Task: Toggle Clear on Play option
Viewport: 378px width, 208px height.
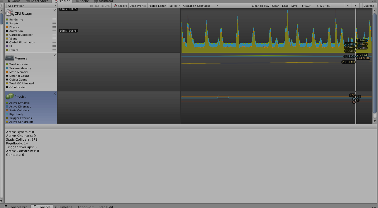Action: pos(260,6)
